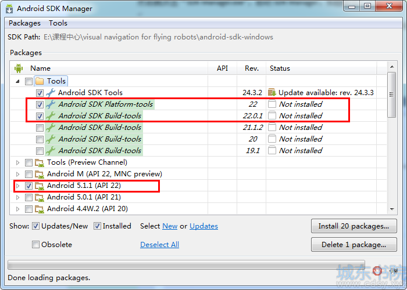The image size is (407, 290).
Task: Click the Tools (Preview Channel) folder icon
Action: (x=40, y=162)
